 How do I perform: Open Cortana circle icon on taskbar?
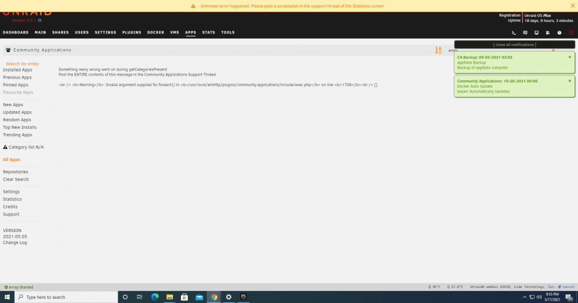click(125, 297)
